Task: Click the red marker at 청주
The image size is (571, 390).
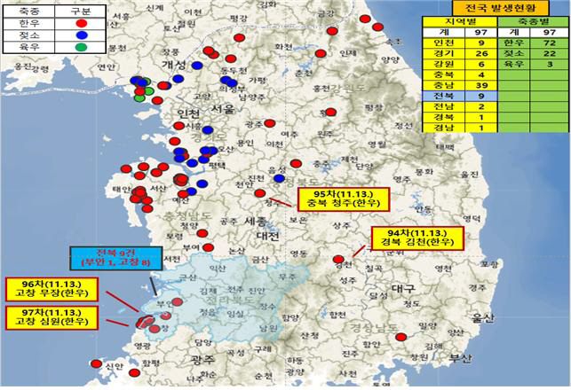Action: 259,193
